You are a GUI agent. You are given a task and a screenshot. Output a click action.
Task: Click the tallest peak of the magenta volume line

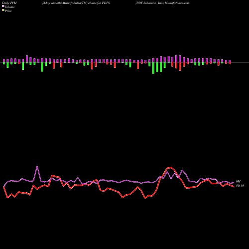click(x=37, y=166)
